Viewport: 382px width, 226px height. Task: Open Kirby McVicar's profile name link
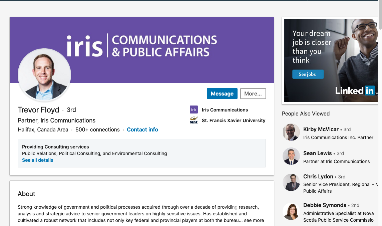(x=321, y=129)
